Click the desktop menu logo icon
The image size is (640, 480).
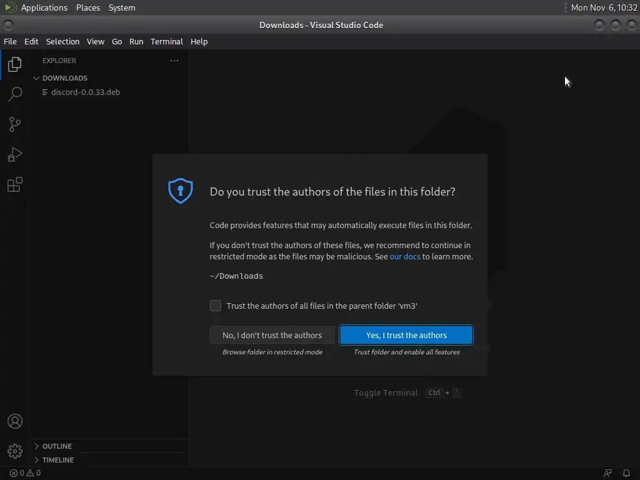click(x=10, y=7)
